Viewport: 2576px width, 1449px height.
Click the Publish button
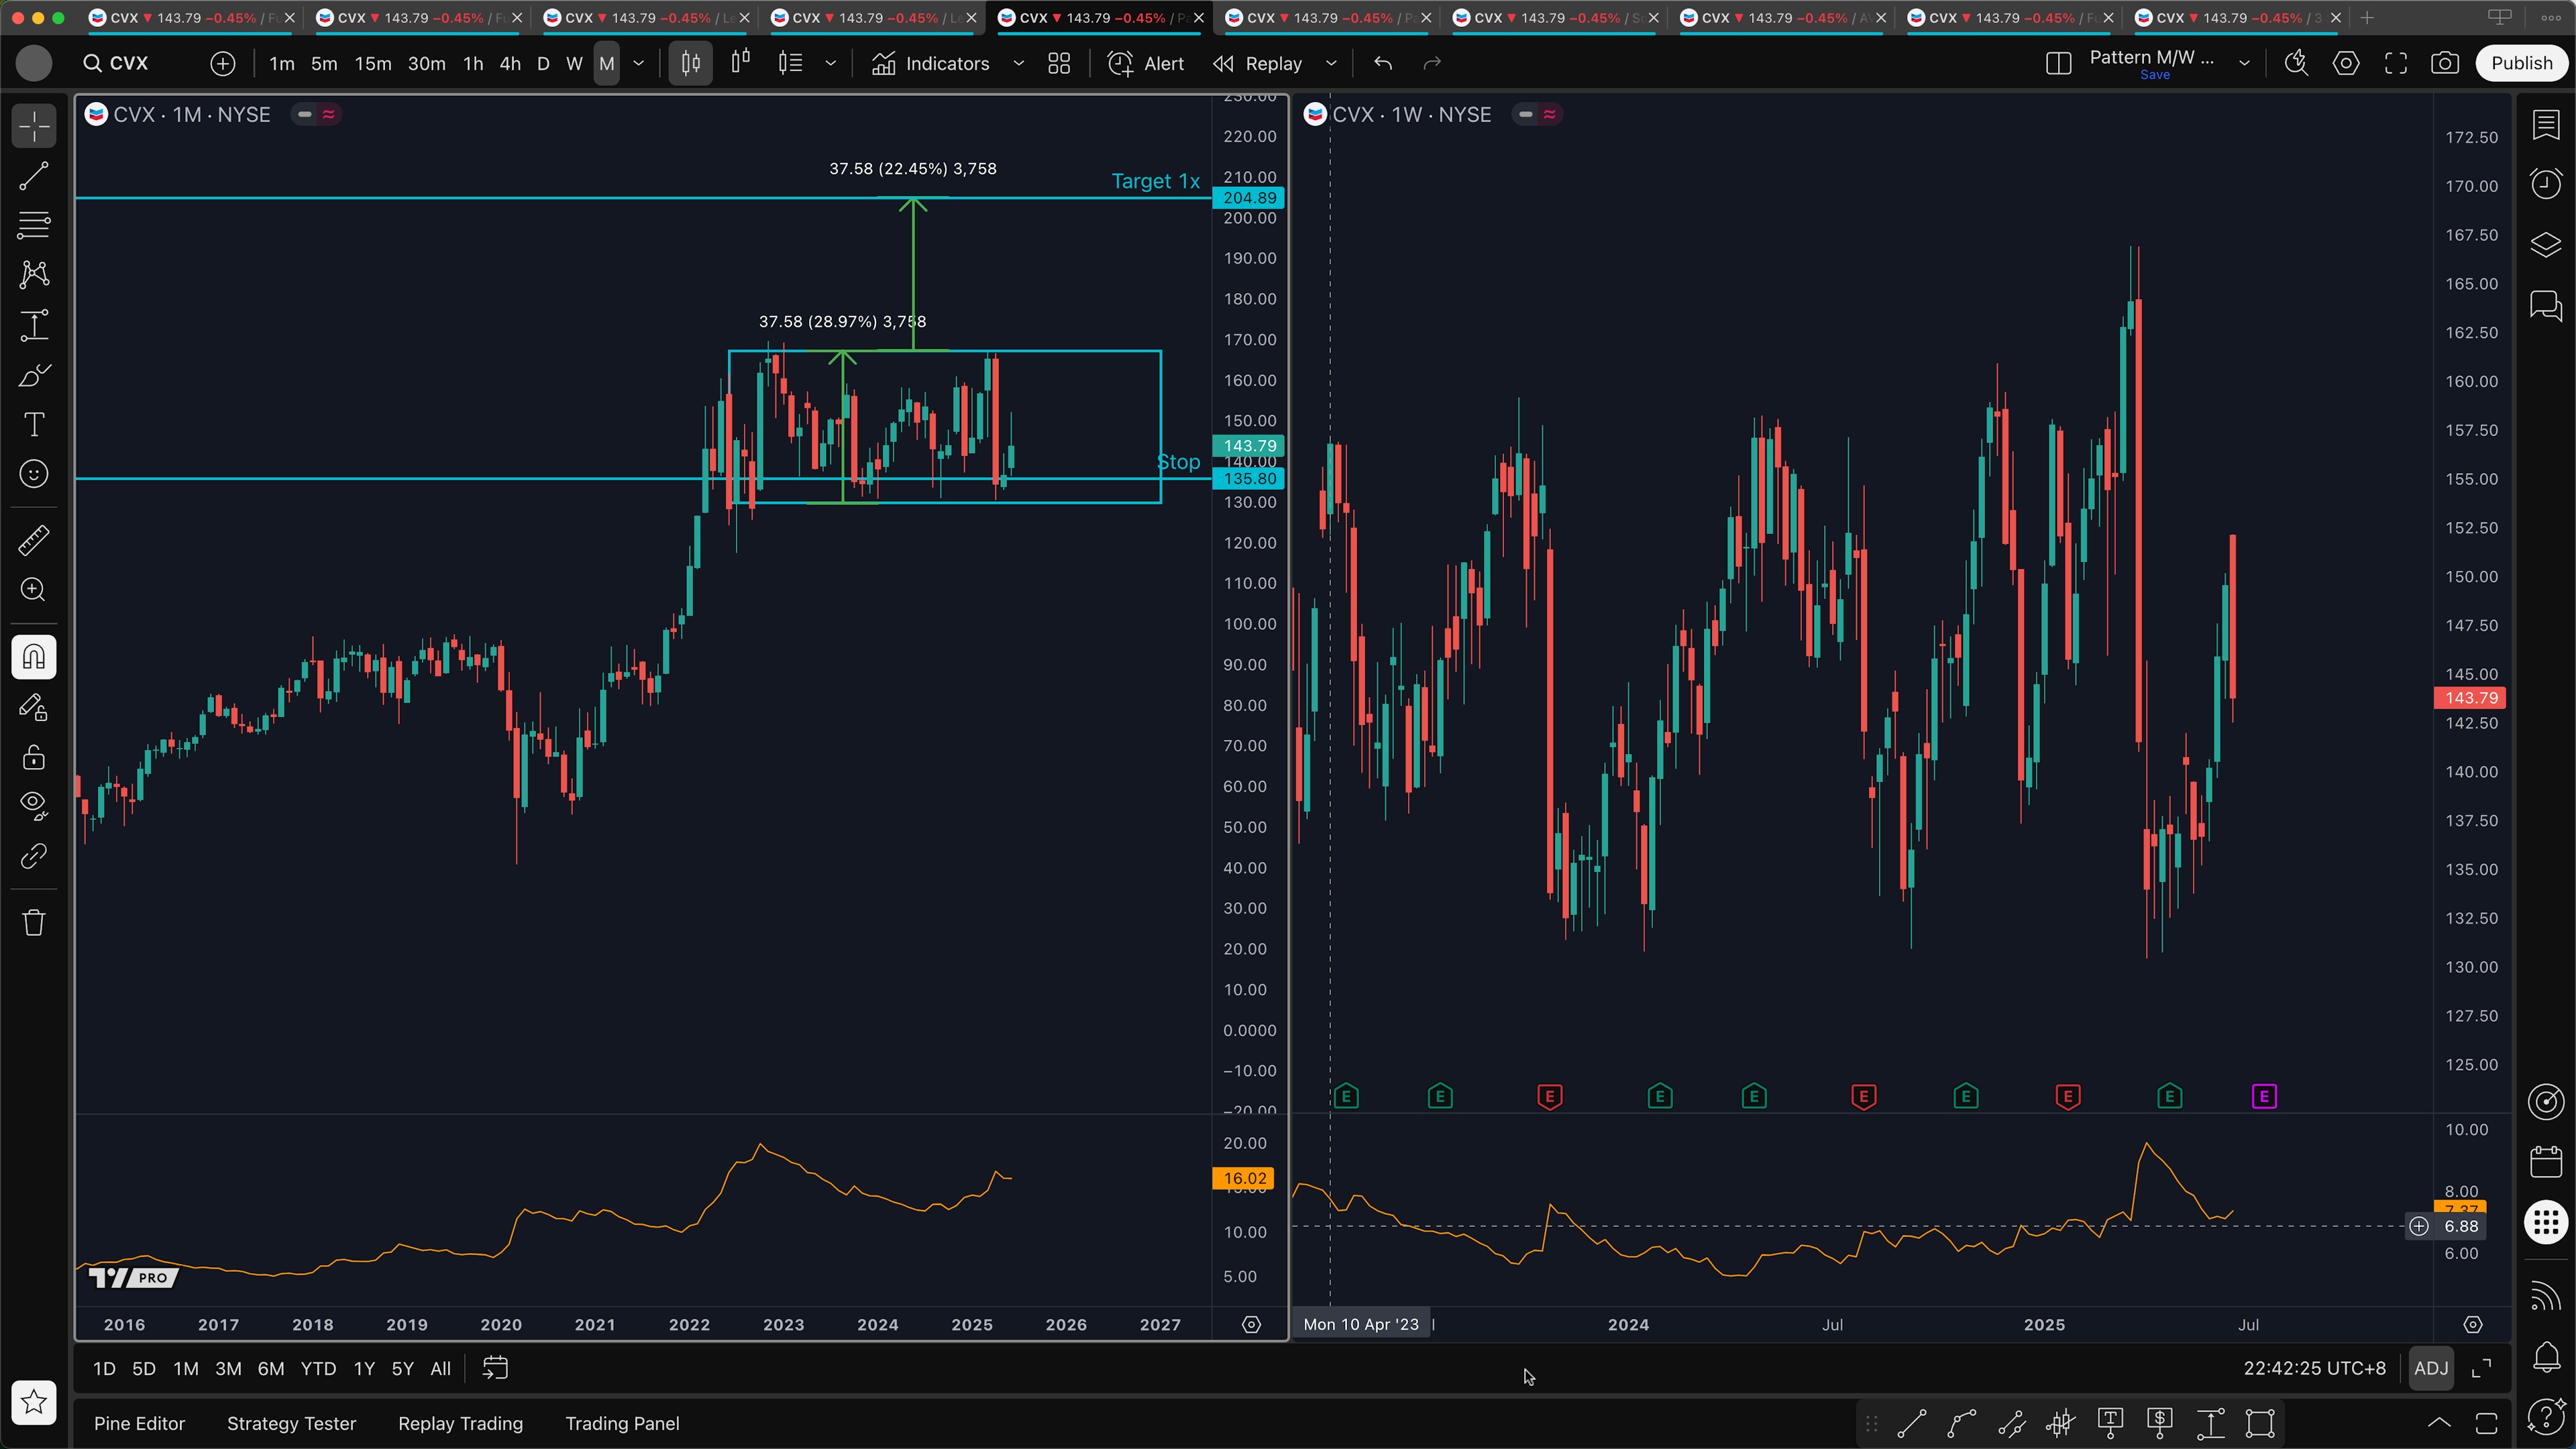click(2521, 63)
